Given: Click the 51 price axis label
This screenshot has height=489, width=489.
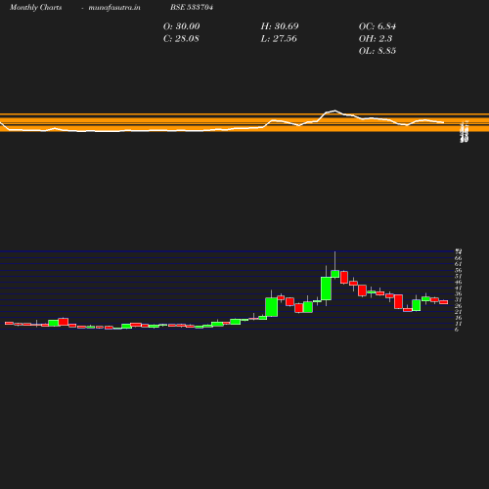Looking at the screenshot, I should pyautogui.click(x=459, y=276).
